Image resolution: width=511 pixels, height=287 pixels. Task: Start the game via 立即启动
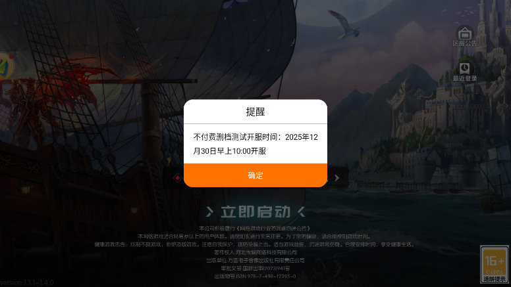point(255,212)
